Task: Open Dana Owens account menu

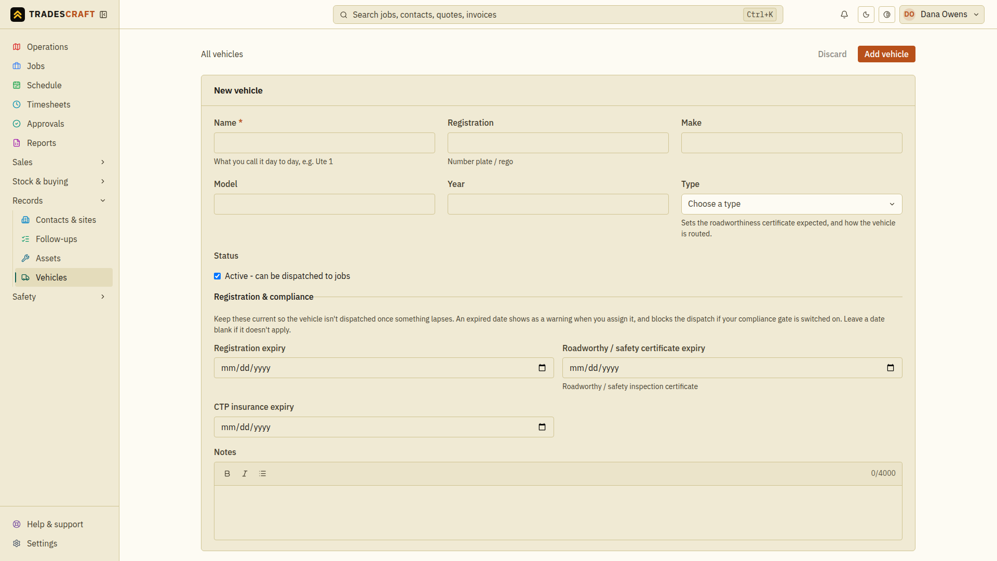Action: [x=942, y=15]
